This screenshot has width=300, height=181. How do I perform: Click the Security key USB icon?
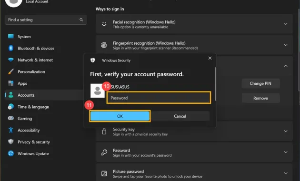tap(104, 131)
